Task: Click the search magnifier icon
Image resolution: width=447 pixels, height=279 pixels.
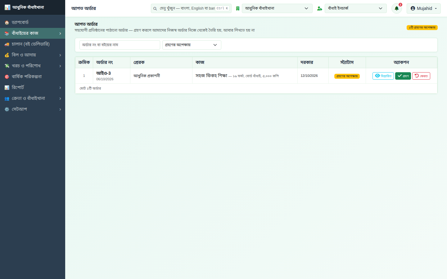Action: point(155,9)
